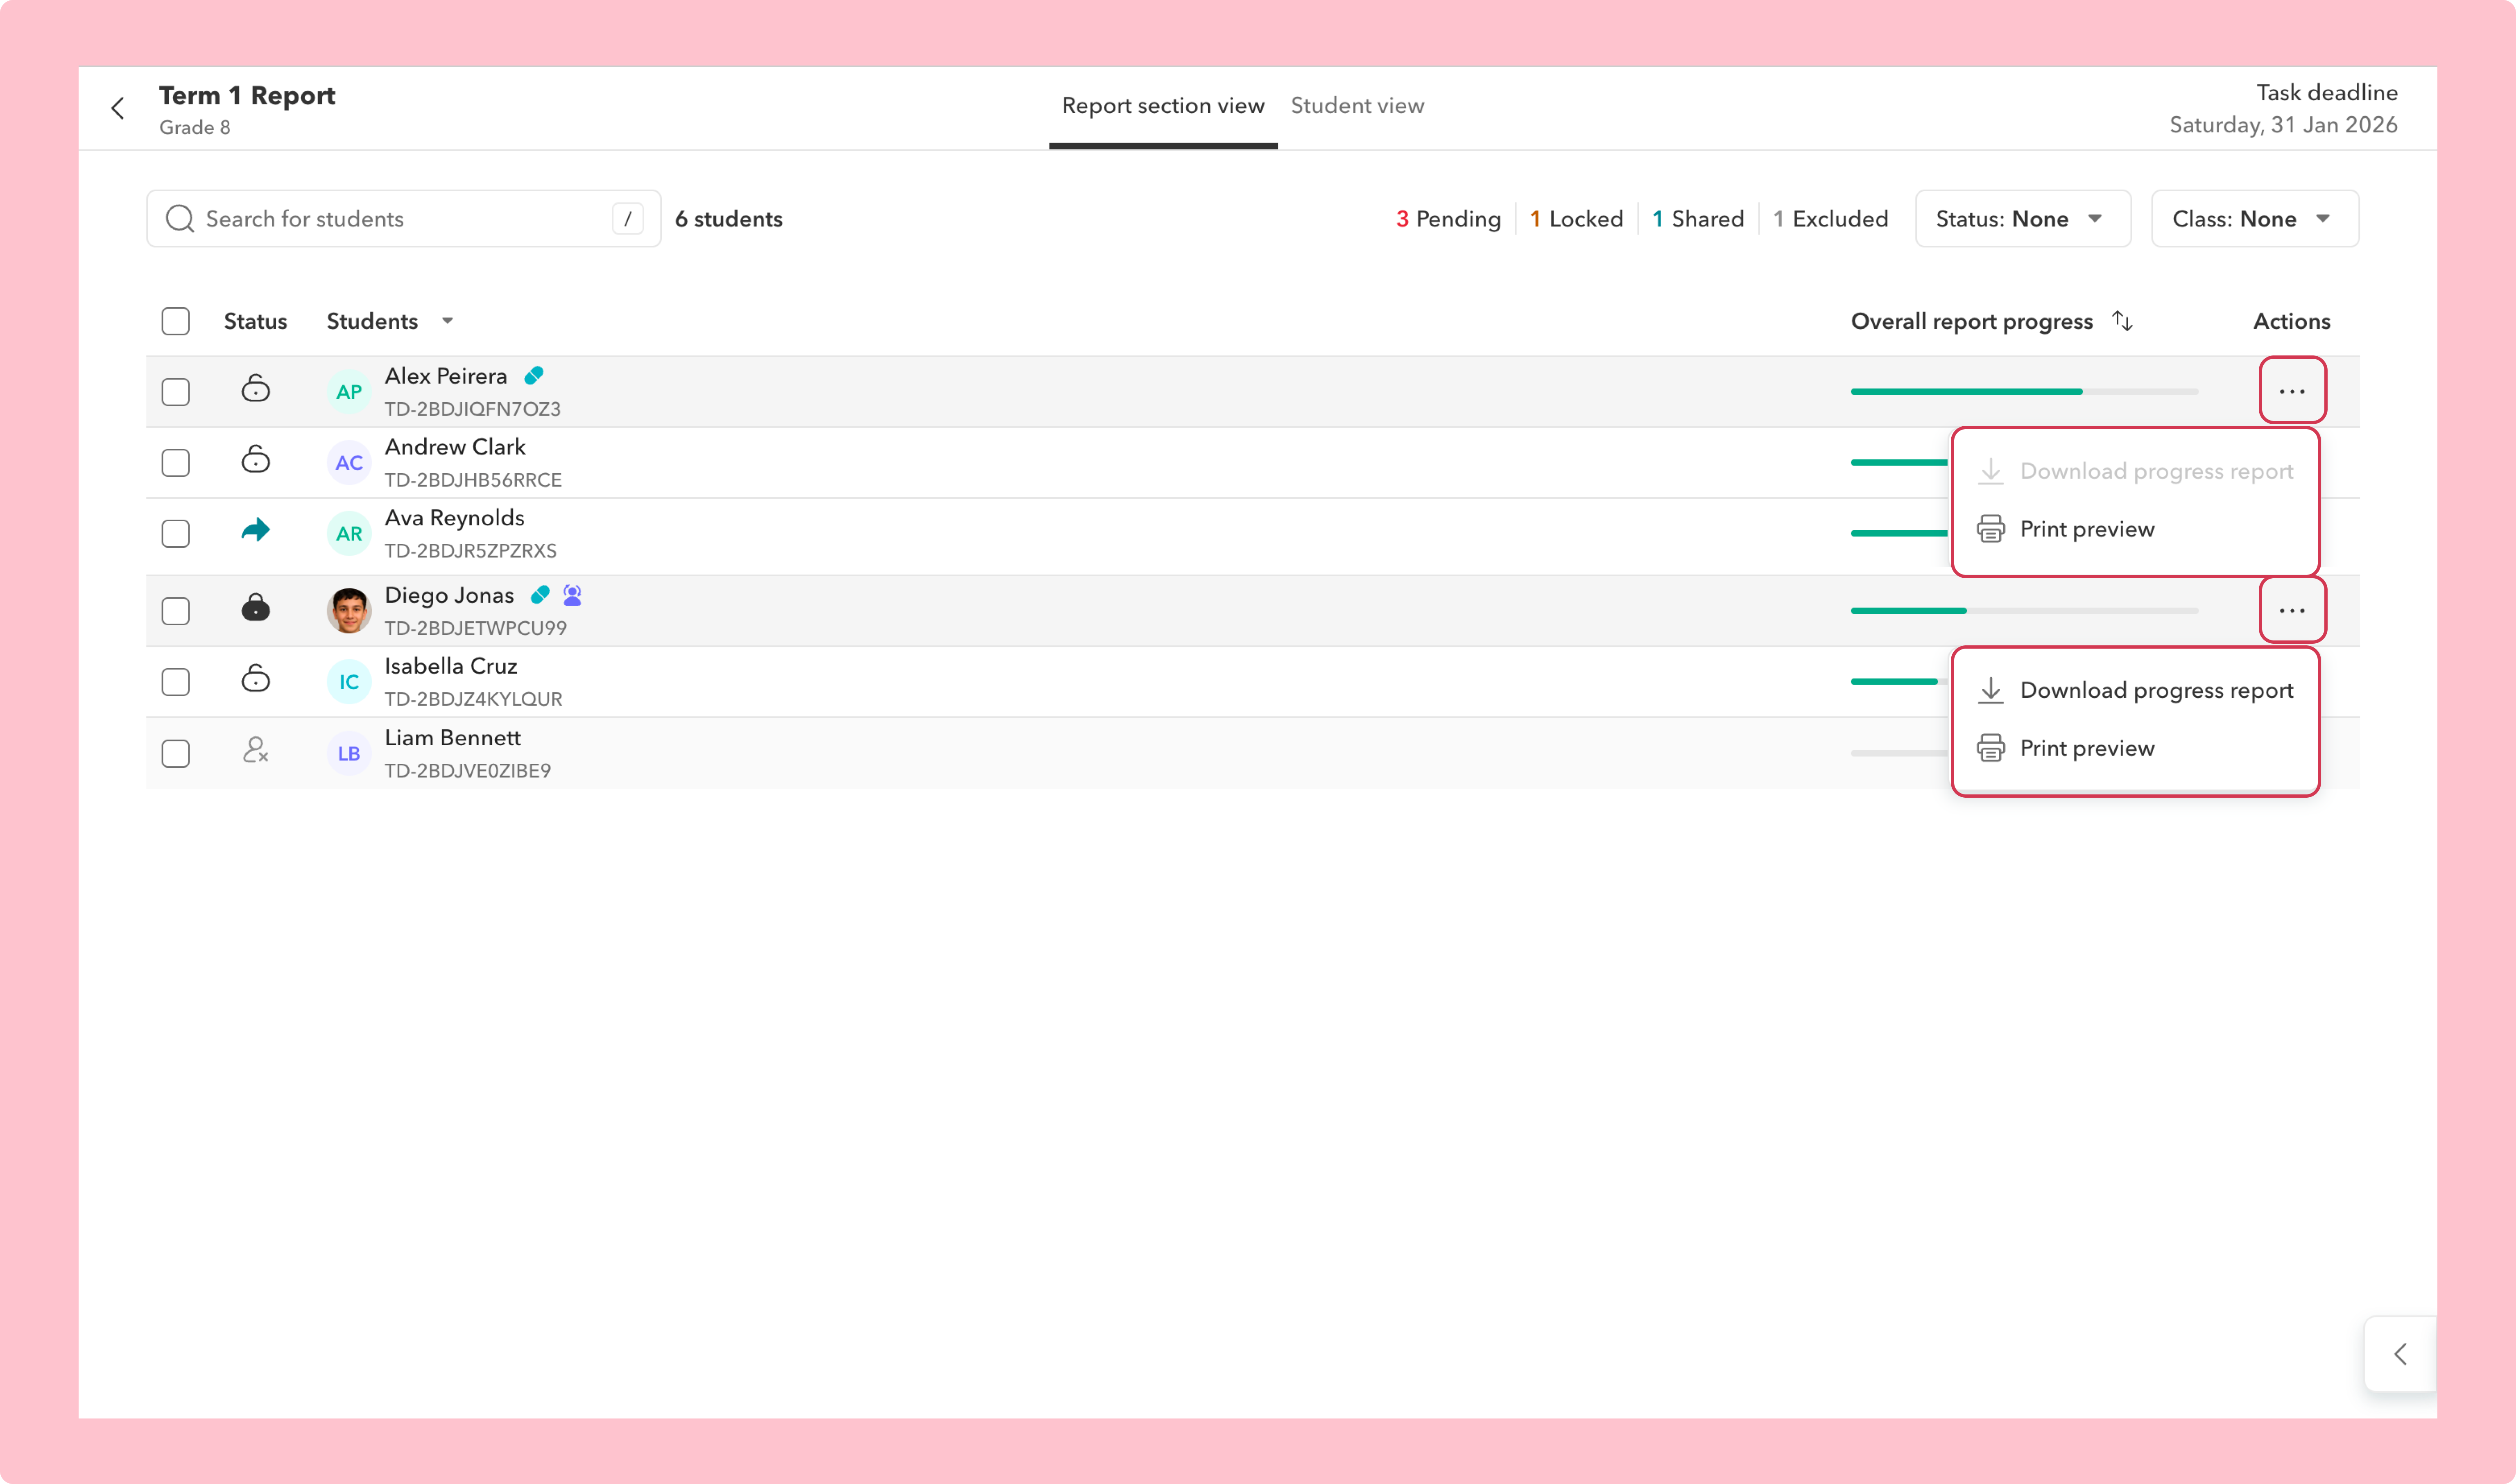This screenshot has width=2516, height=1484.
Task: Choose Print preview in the lower actions menu
Action: pos(2136,748)
